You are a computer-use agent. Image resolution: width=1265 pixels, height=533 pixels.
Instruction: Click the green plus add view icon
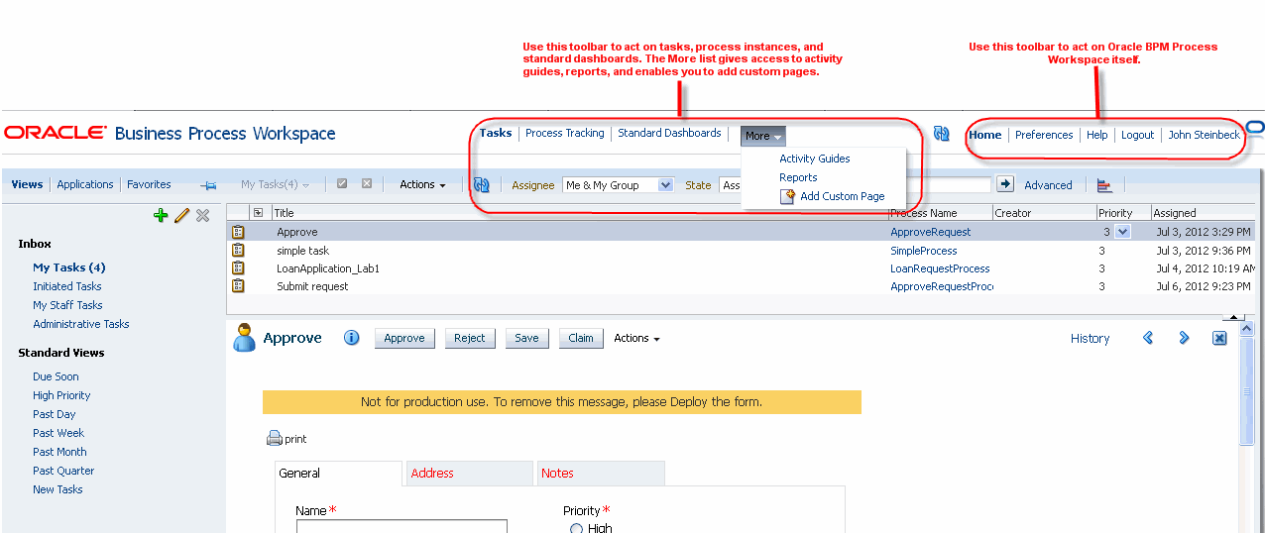tap(161, 215)
